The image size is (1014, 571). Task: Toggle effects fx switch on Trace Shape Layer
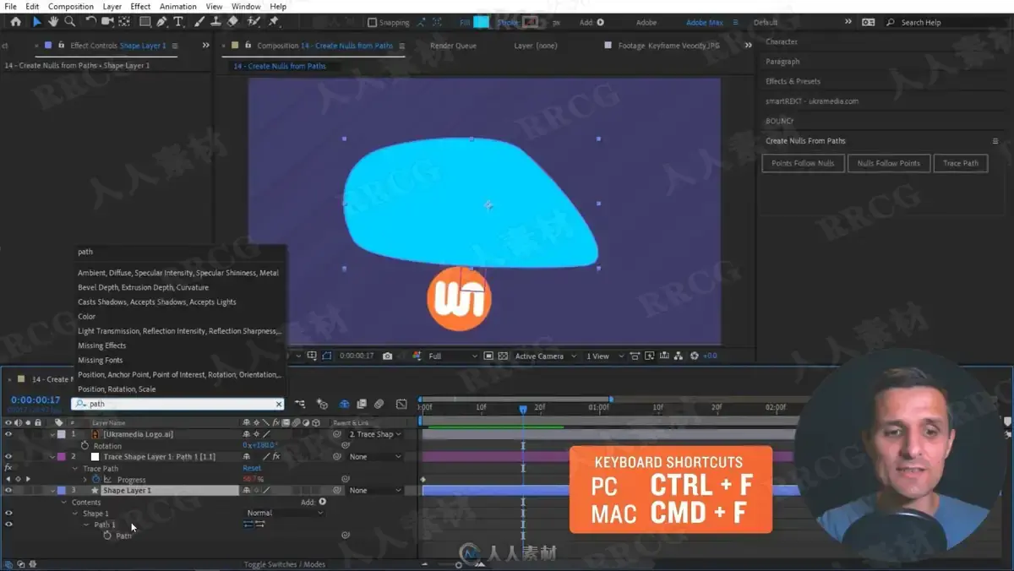click(x=276, y=457)
